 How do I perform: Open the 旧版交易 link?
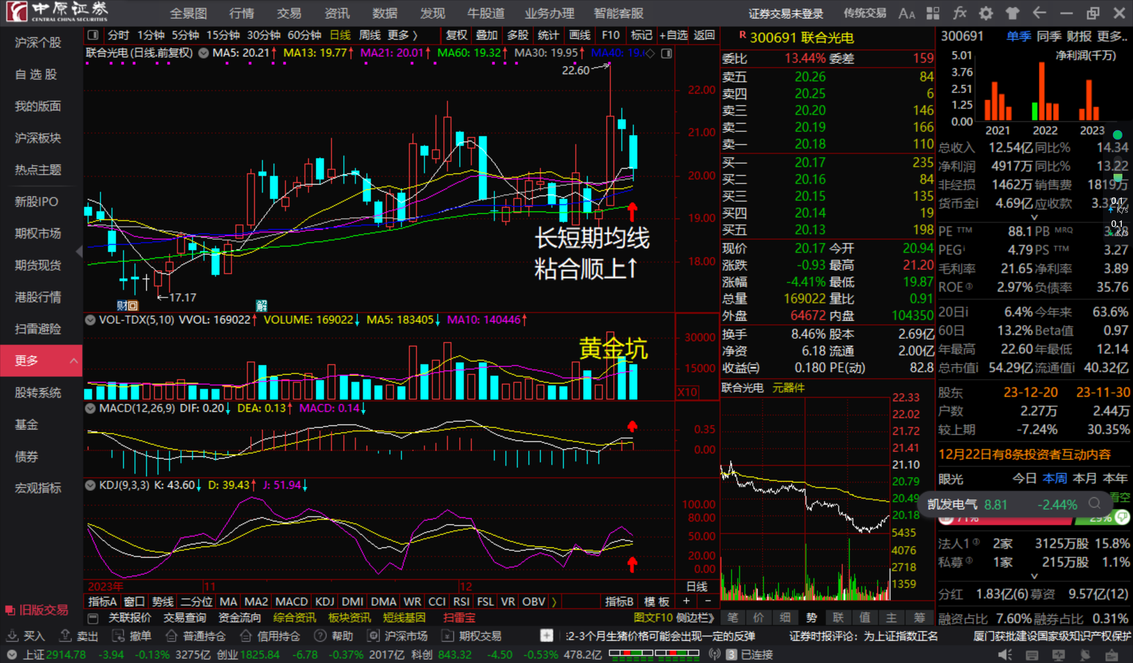(37, 610)
